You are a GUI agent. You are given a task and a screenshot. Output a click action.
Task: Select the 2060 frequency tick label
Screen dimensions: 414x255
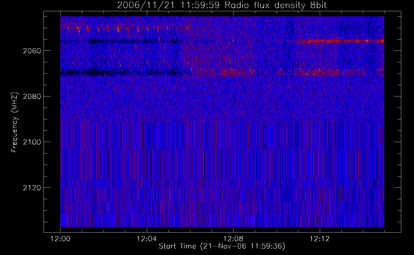click(32, 51)
